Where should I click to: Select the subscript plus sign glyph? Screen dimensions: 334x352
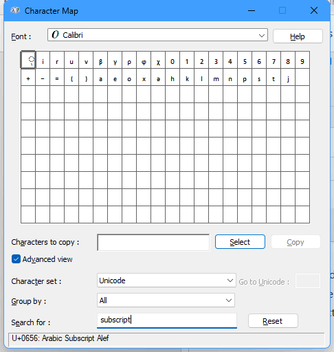(28, 77)
